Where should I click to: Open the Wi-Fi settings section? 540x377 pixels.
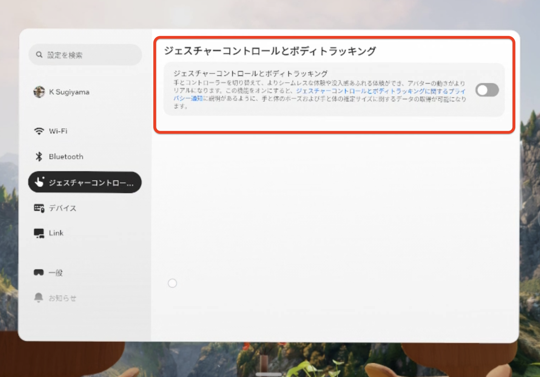[58, 131]
